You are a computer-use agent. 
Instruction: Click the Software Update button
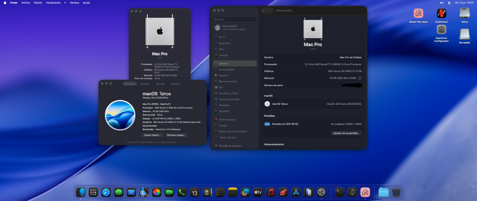176,135
